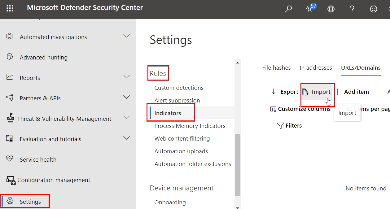
Task: Click the Device management heading
Action: pos(182,188)
